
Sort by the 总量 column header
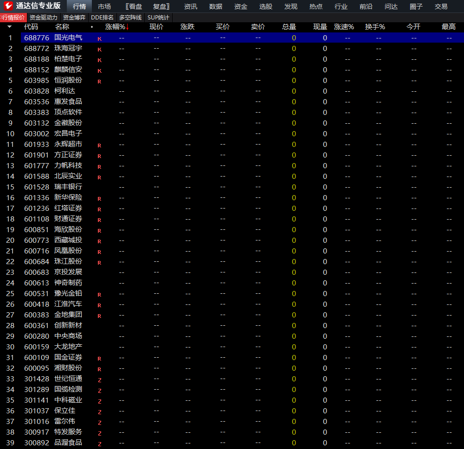click(289, 27)
